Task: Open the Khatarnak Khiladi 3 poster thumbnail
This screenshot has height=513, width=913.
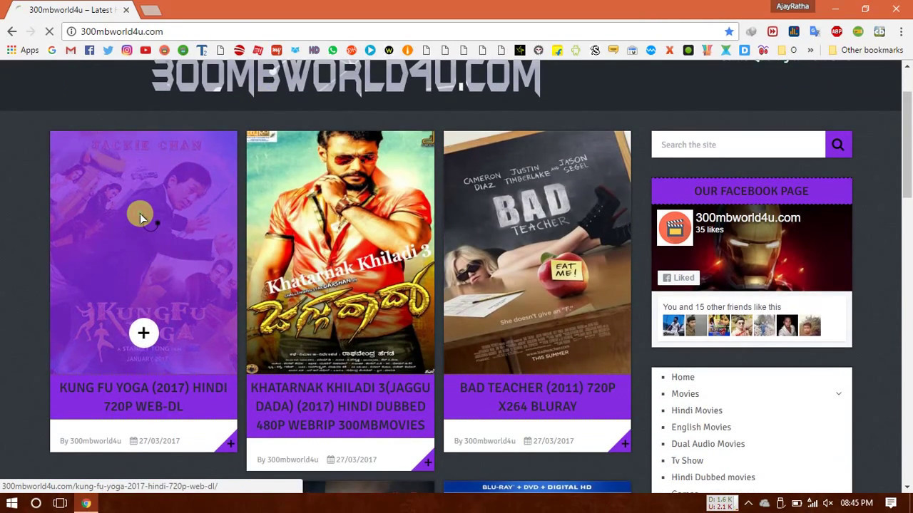Action: (340, 252)
